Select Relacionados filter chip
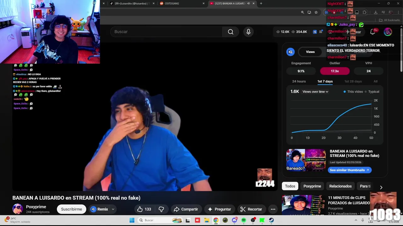Viewport: 403px width, 226px height. [x=340, y=186]
